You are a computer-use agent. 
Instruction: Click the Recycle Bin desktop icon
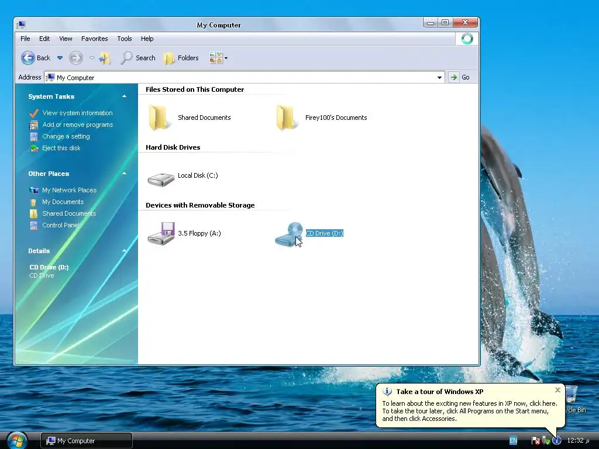pyautogui.click(x=572, y=395)
